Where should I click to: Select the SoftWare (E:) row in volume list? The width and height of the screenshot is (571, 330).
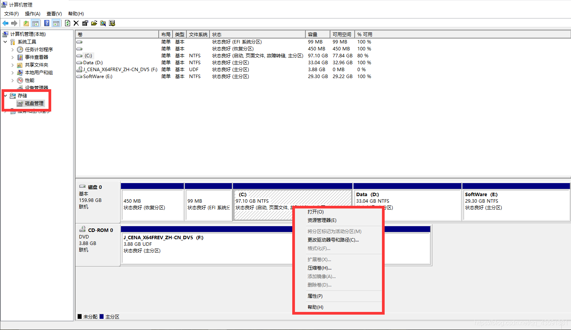tap(223, 77)
